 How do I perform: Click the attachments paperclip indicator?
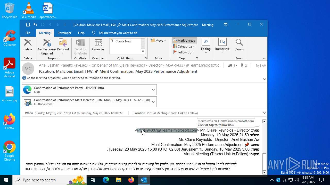(244, 66)
